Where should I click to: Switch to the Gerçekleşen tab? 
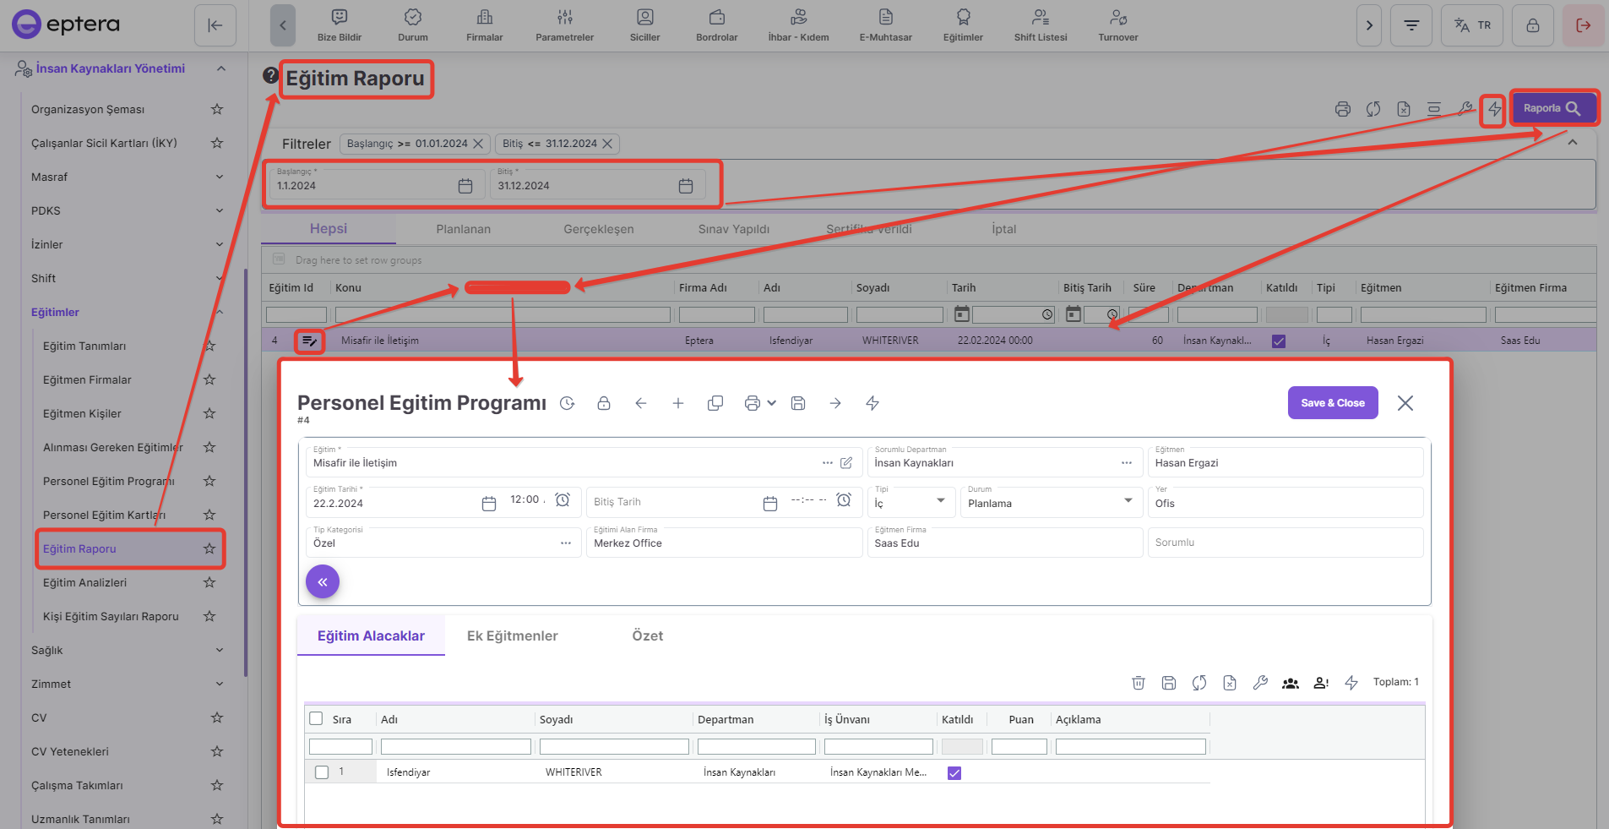[x=598, y=229]
